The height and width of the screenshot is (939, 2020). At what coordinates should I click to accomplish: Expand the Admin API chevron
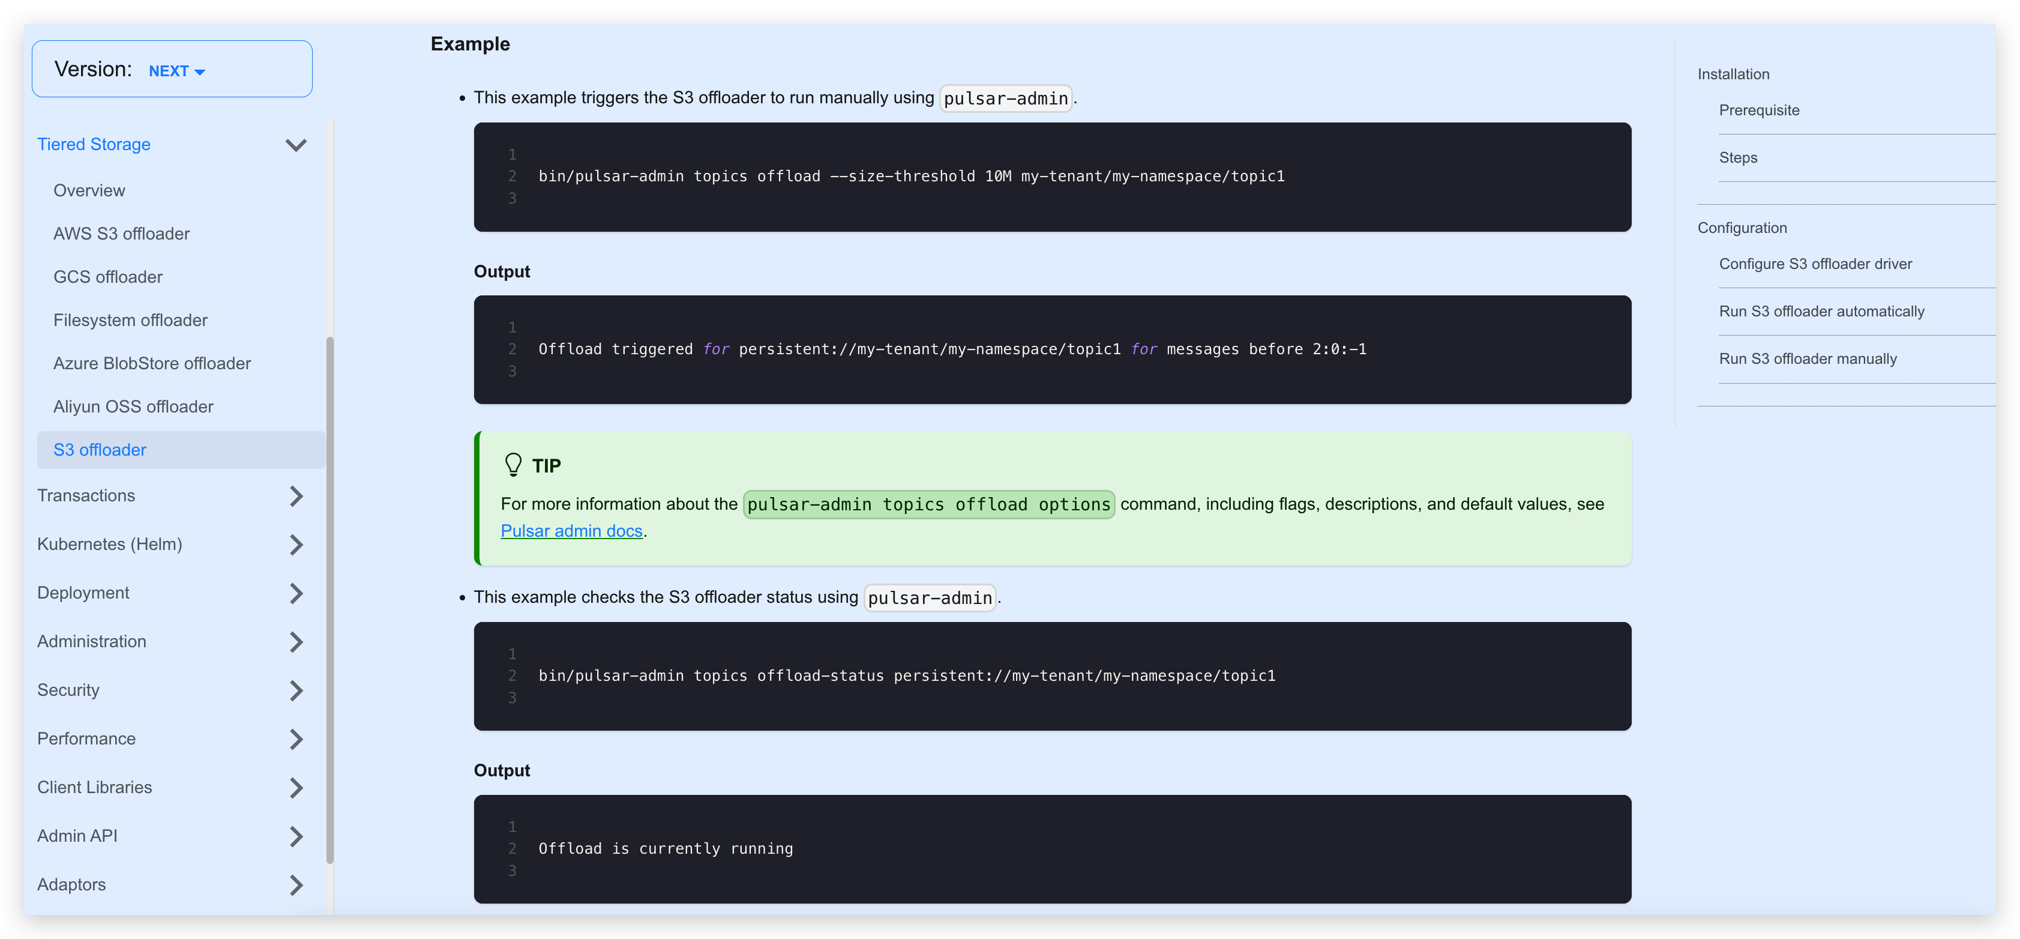tap(296, 836)
